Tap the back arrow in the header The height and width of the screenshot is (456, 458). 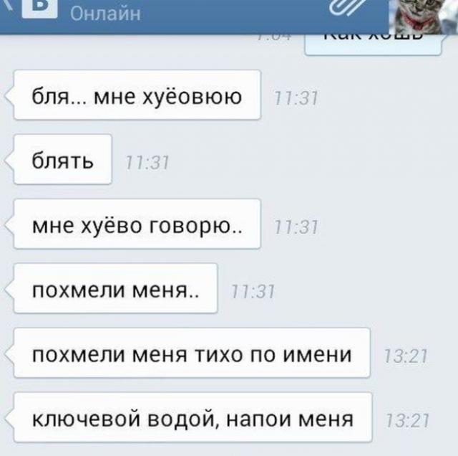point(6,5)
